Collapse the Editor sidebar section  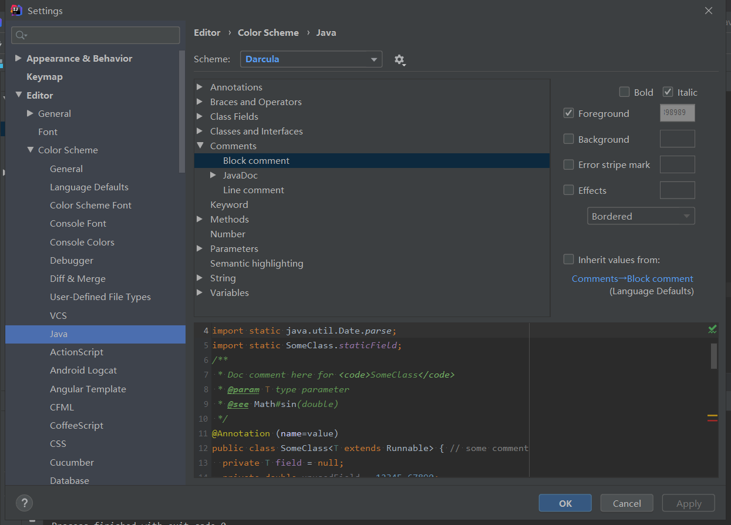(18, 95)
